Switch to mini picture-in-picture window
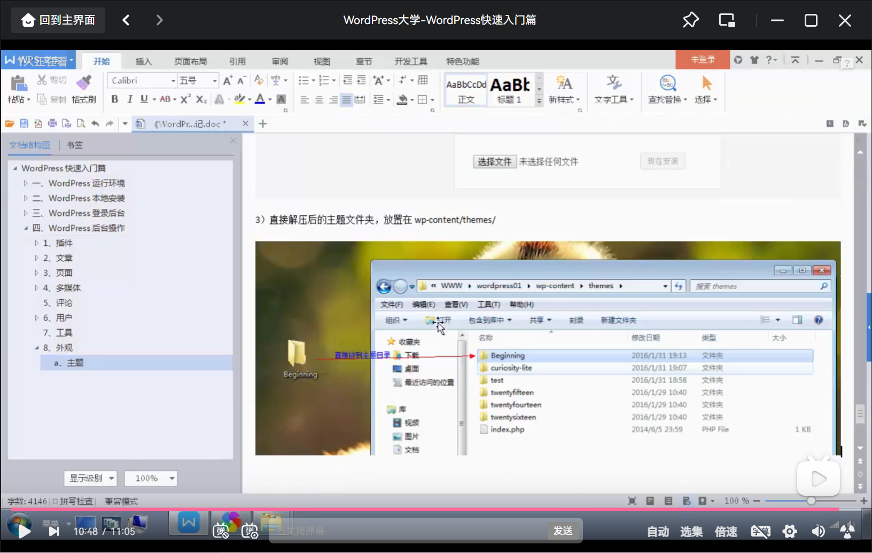This screenshot has width=872, height=553. coord(727,20)
